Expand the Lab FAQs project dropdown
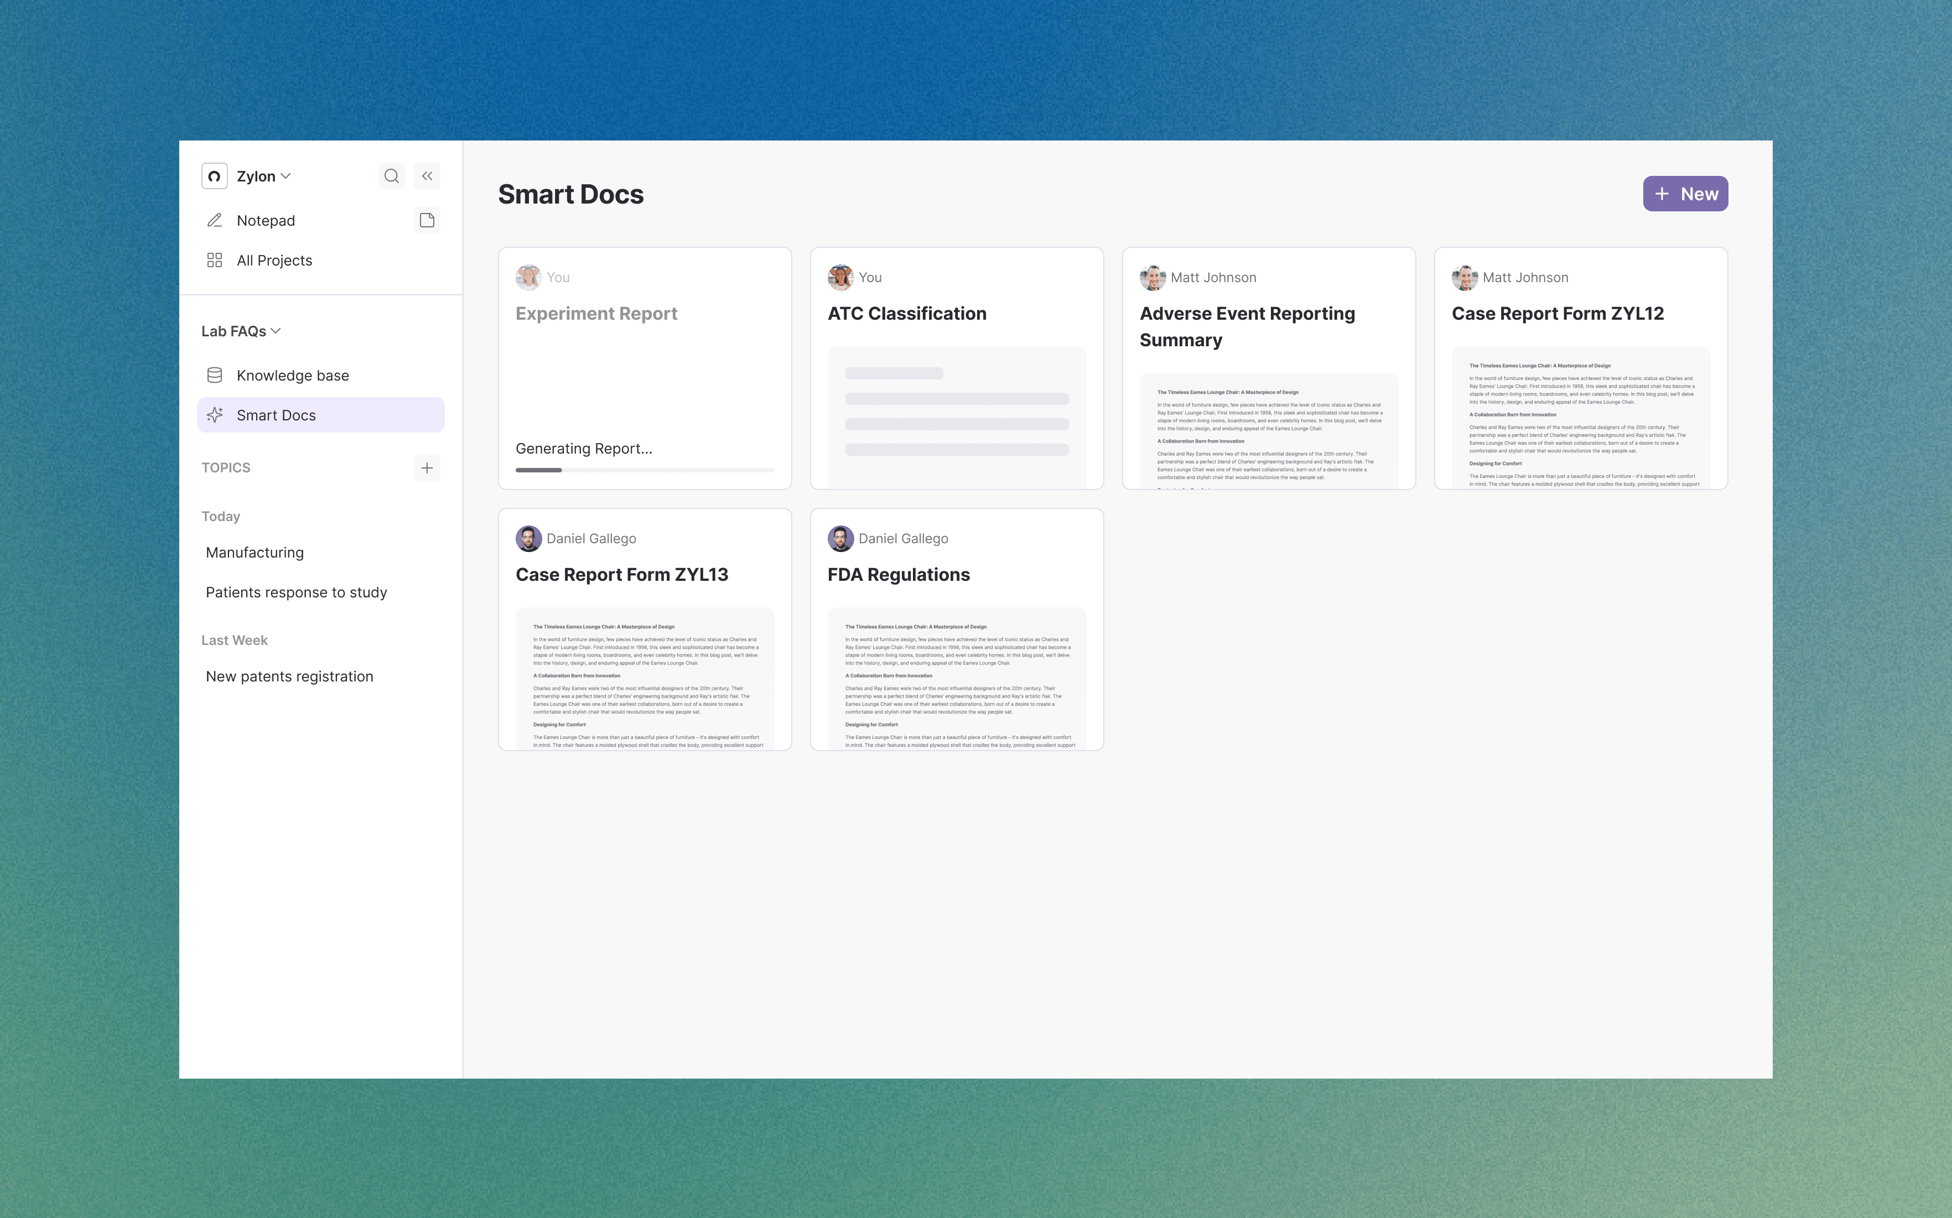1952x1218 pixels. (241, 331)
